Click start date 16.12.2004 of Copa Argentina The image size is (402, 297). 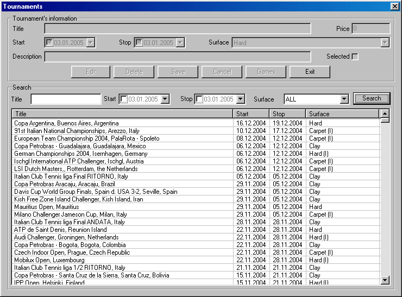coord(251,123)
